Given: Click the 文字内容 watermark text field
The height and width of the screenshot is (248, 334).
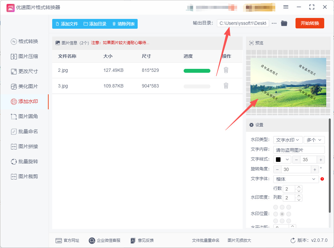Looking at the screenshot, I should click(x=299, y=150).
